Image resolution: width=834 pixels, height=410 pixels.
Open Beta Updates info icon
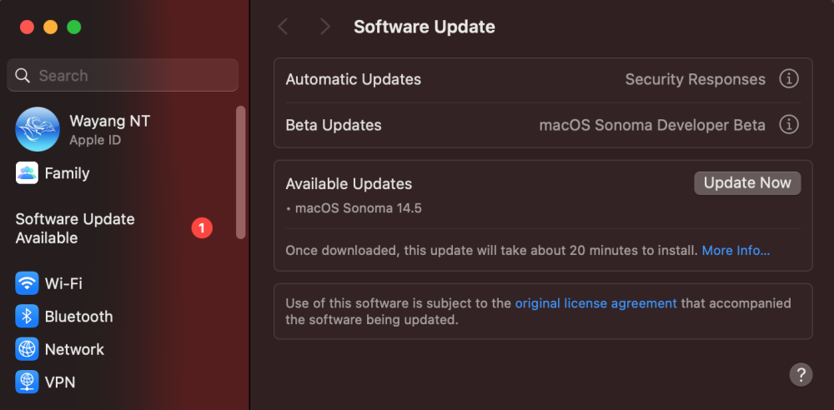point(789,125)
